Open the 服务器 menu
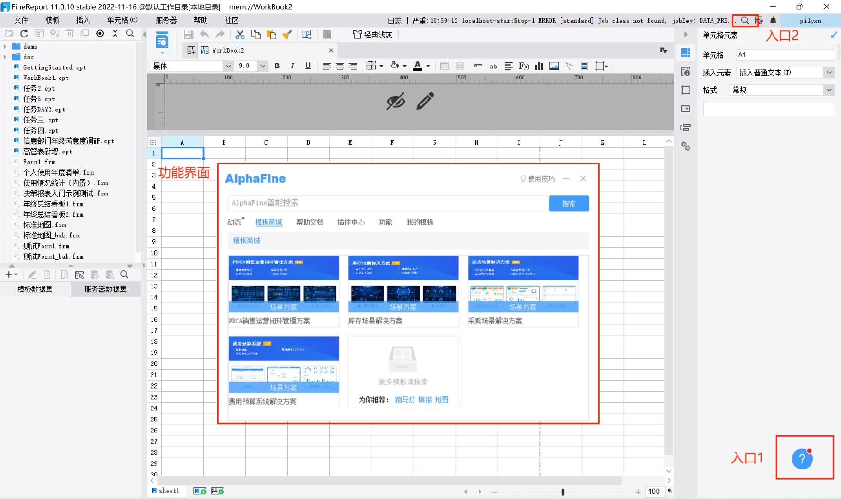 (166, 20)
